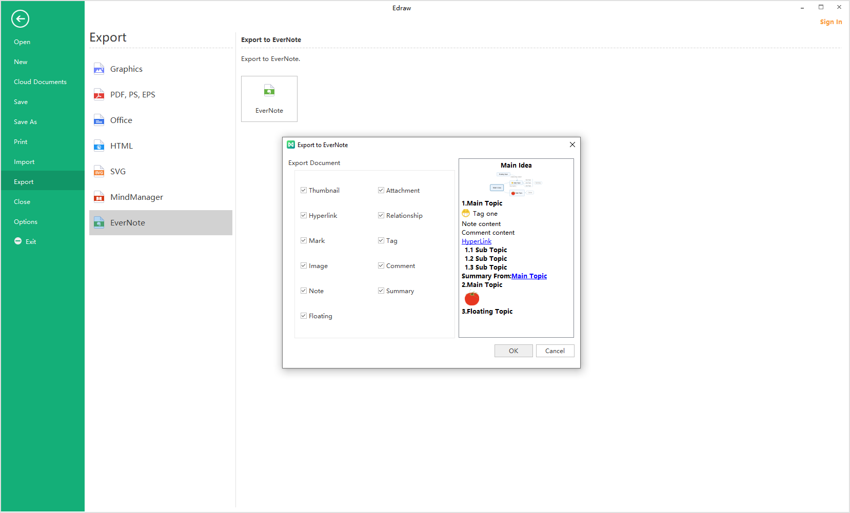850x513 pixels.
Task: Select the Graphics export icon
Action: tap(99, 69)
